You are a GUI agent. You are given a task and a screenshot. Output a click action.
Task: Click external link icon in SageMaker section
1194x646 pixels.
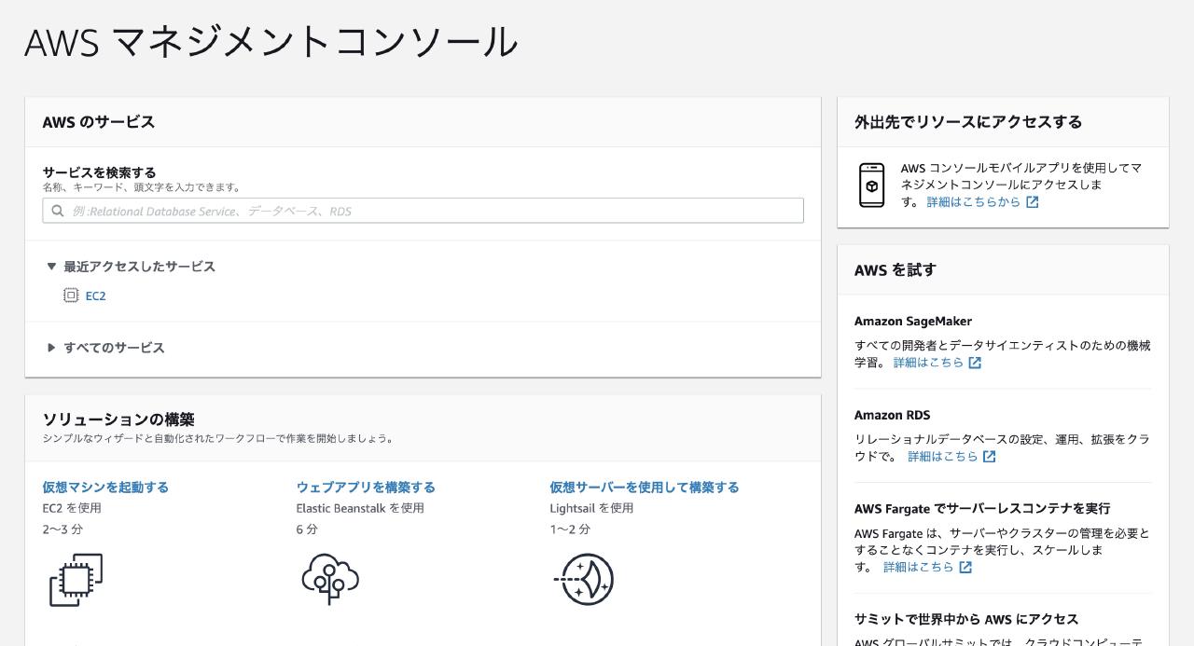[975, 363]
